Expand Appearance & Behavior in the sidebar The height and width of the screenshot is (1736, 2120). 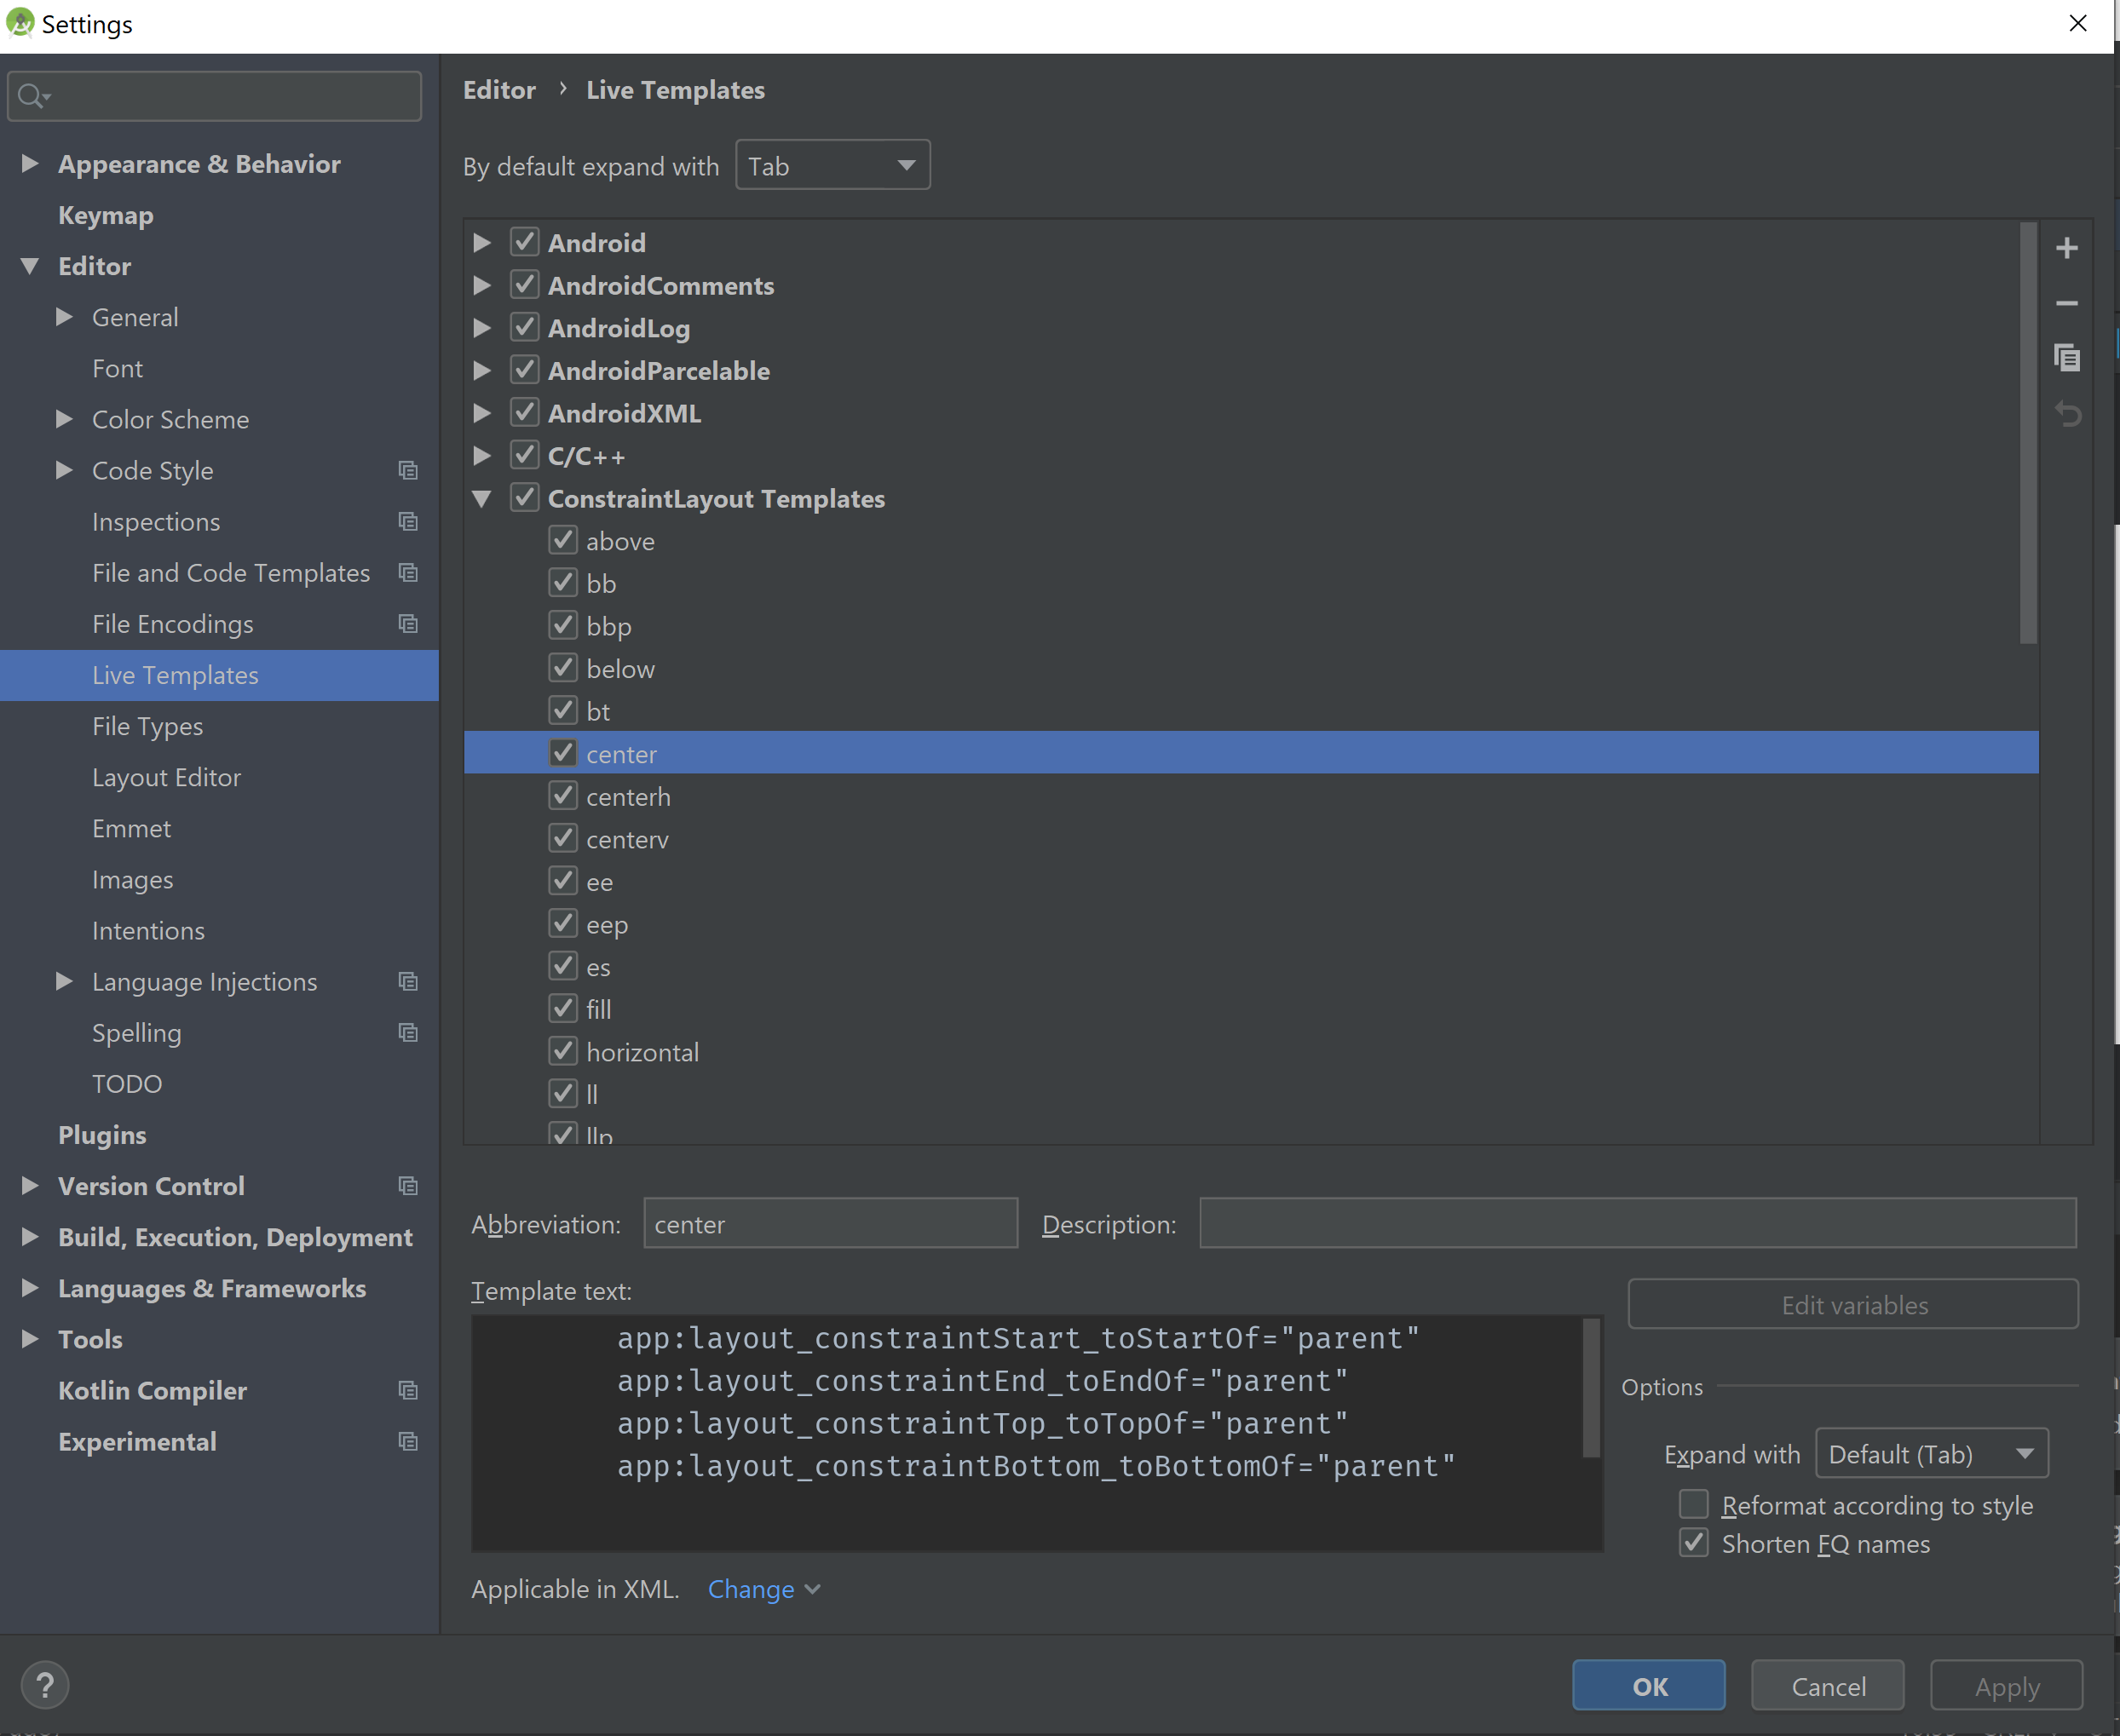coord(30,163)
